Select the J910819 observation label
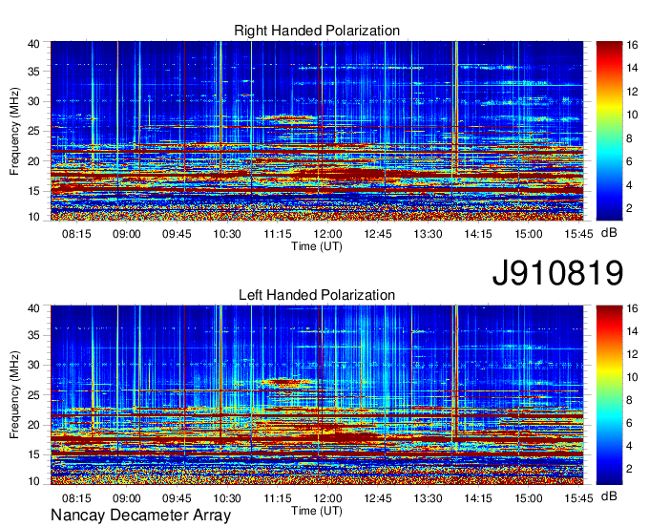 (557, 273)
